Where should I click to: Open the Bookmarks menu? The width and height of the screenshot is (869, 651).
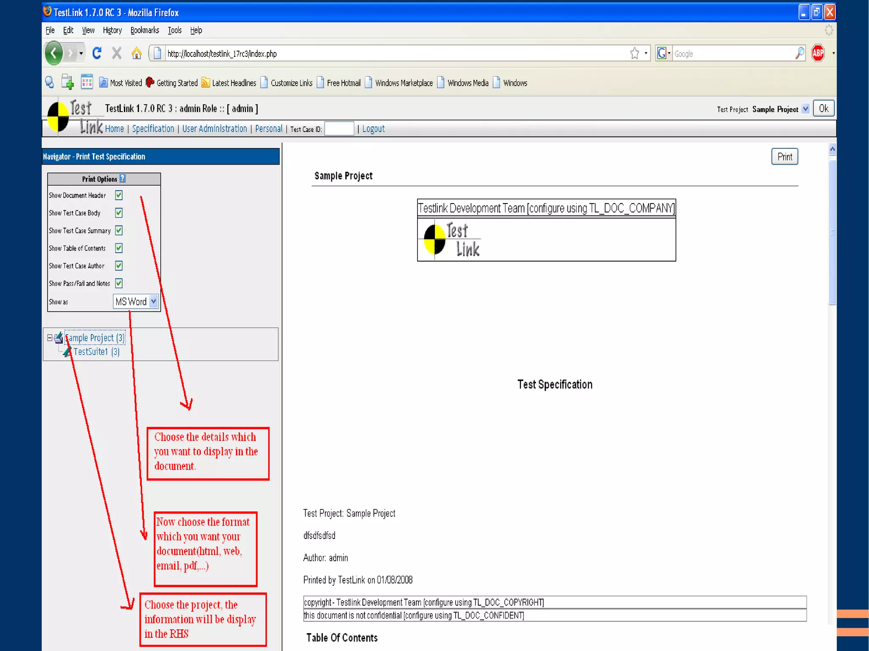coord(145,30)
